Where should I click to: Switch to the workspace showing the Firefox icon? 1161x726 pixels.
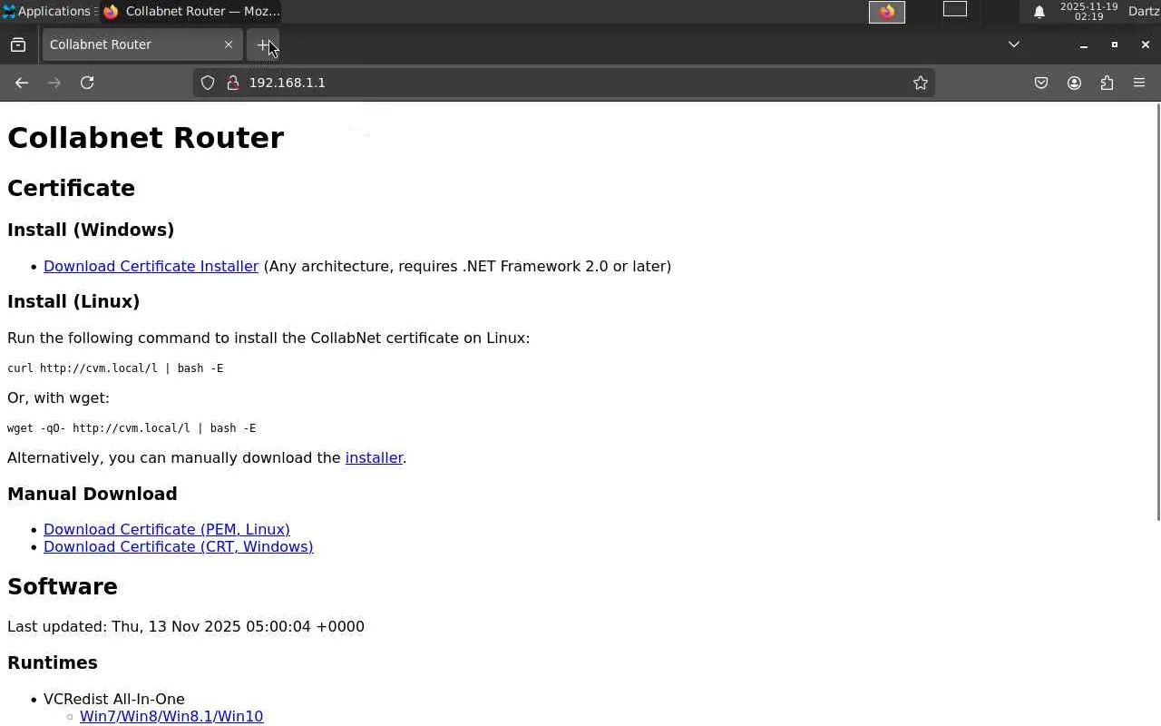[x=887, y=11]
